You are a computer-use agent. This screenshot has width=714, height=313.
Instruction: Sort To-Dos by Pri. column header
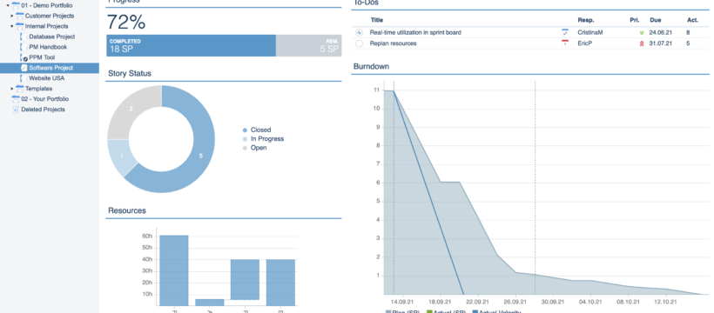coord(634,20)
